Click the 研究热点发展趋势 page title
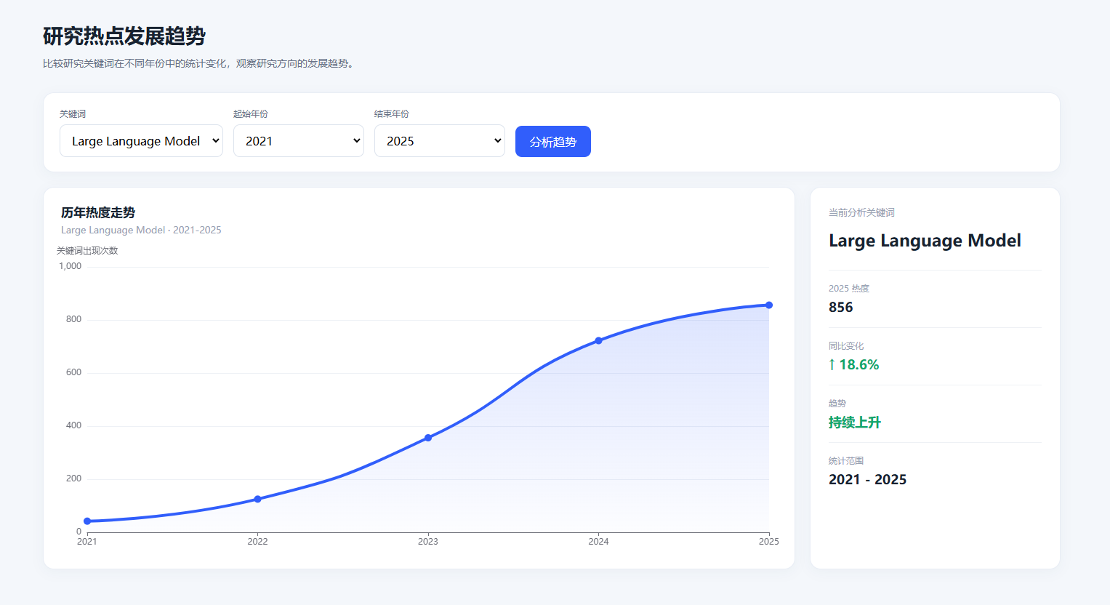The width and height of the screenshot is (1110, 605). point(124,36)
